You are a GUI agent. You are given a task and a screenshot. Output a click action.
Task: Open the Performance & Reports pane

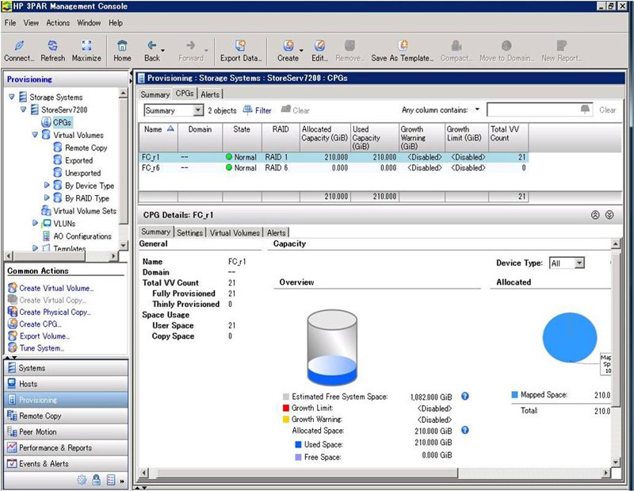[66, 447]
